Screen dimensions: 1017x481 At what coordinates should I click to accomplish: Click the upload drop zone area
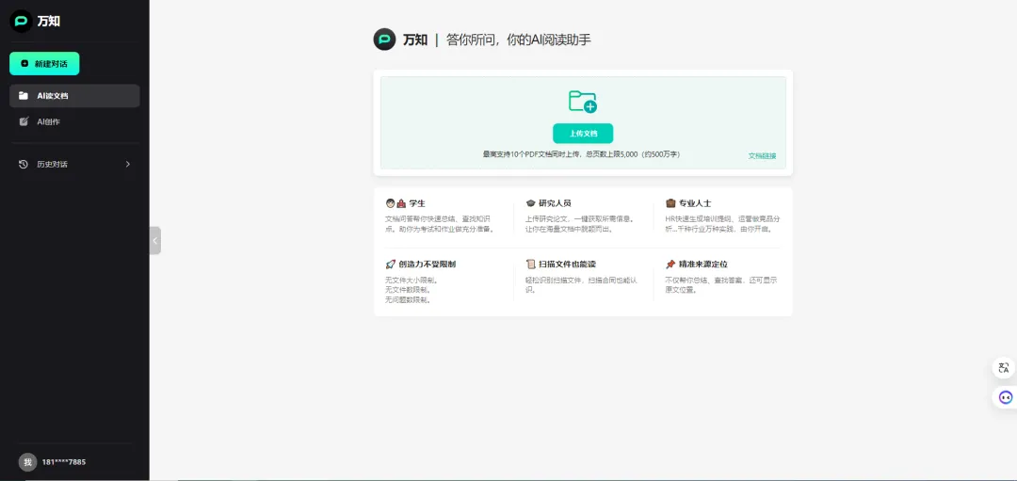tap(583, 122)
